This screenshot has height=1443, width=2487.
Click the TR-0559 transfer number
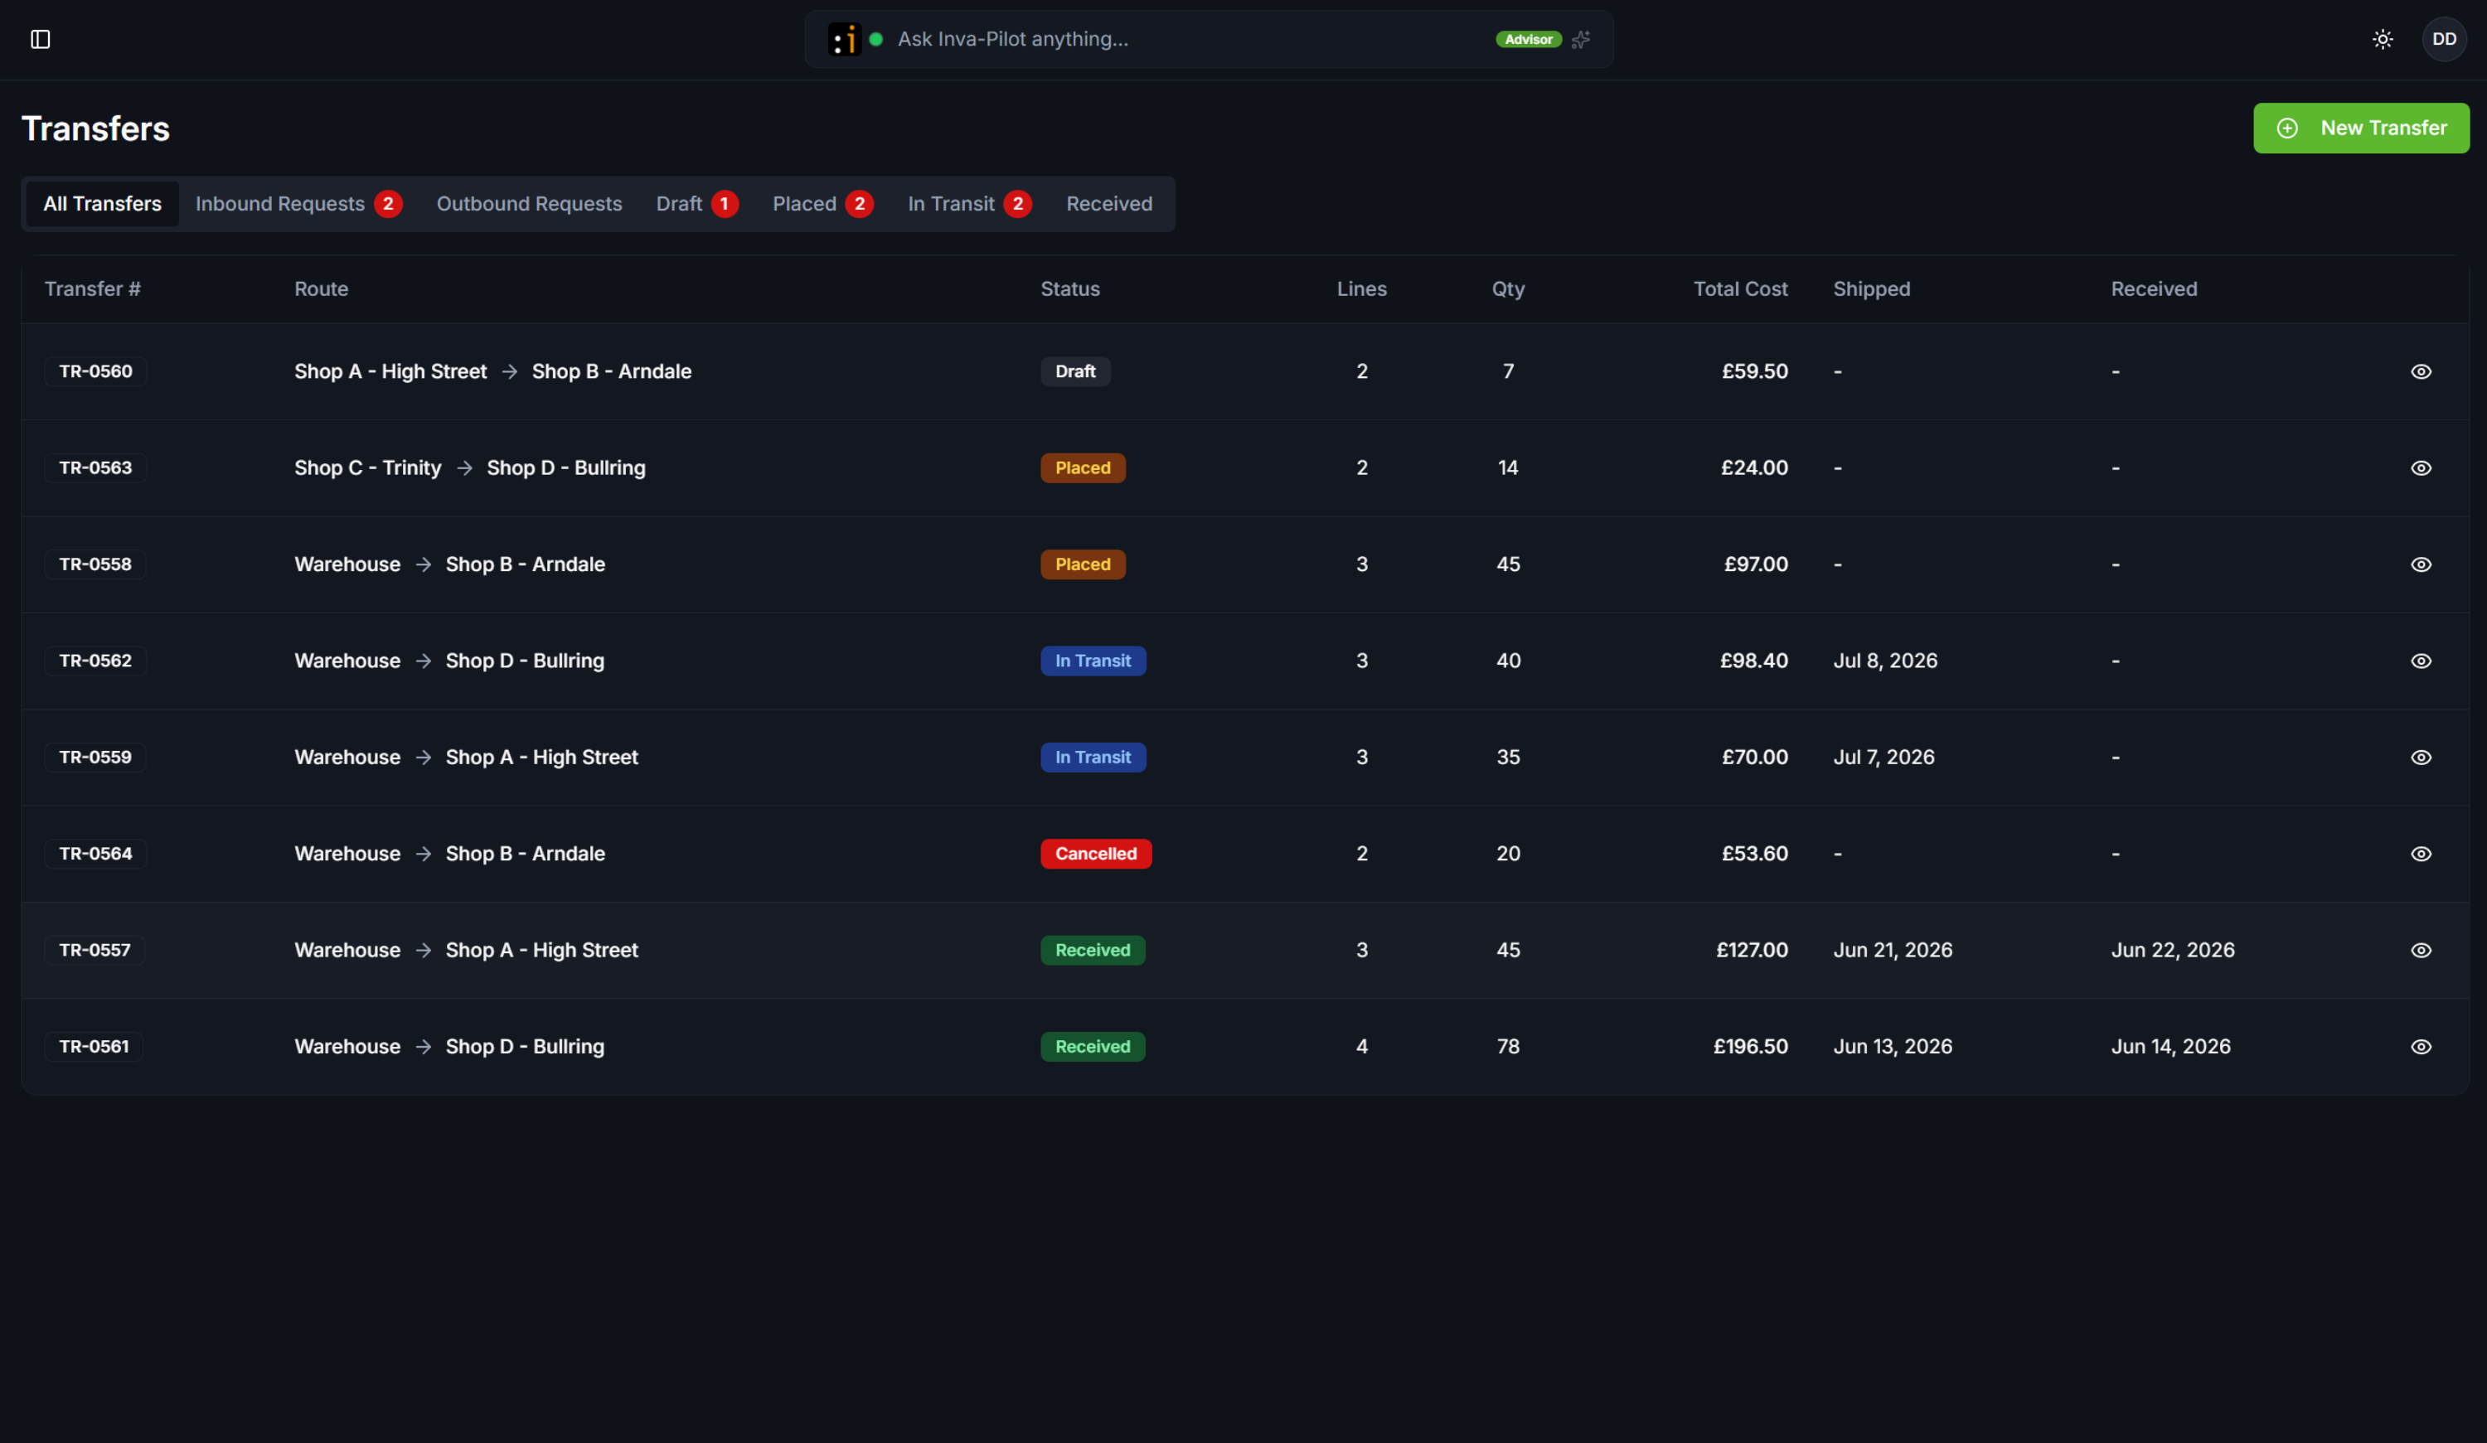(x=95, y=757)
